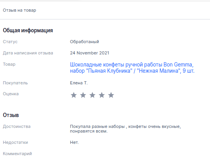Click the 'Отзыв' section heading
This screenshot has width=210, height=159.
pos(11,115)
